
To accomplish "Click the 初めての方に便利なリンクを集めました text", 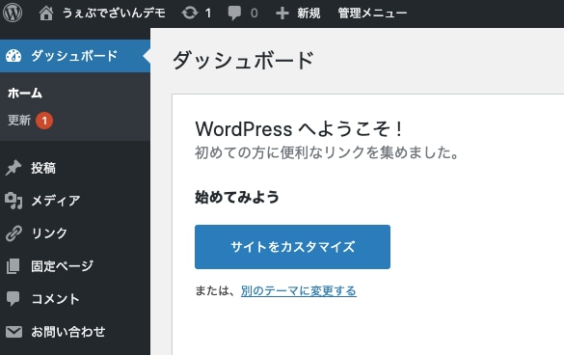I will pyautogui.click(x=327, y=152).
